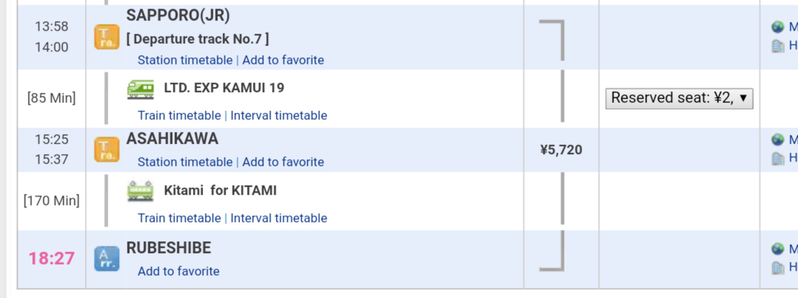The image size is (798, 298).
Task: Open Station timetable for SAPPORO(JR)
Action: point(185,60)
